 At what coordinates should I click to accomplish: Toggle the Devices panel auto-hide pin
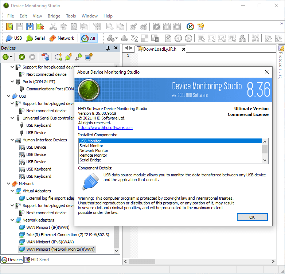(108, 48)
